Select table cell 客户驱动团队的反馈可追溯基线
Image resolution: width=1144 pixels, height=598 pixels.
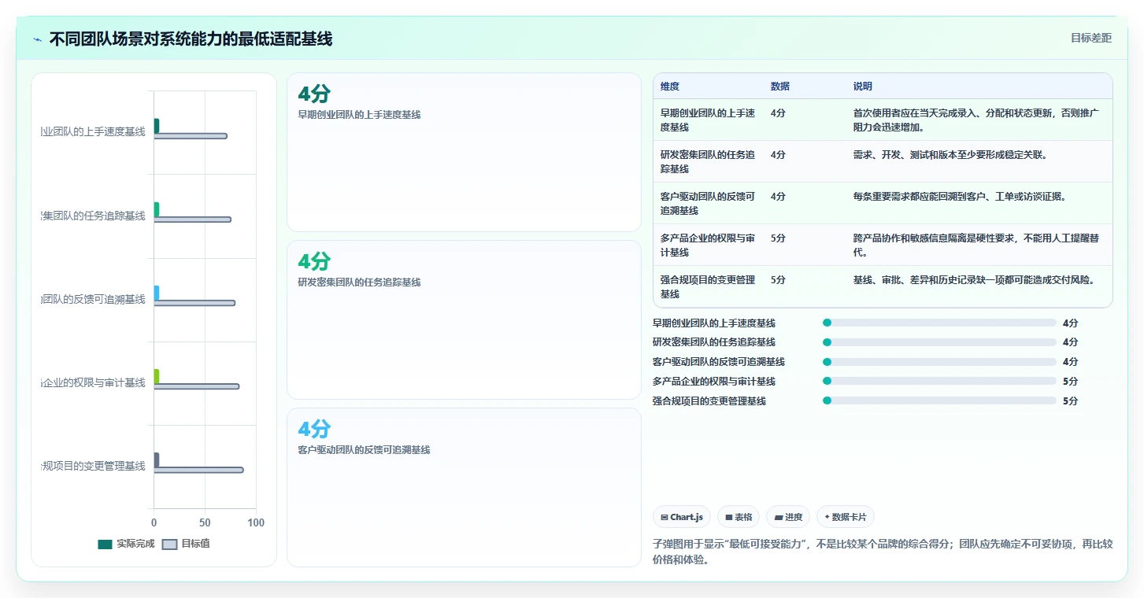pyautogui.click(x=708, y=203)
